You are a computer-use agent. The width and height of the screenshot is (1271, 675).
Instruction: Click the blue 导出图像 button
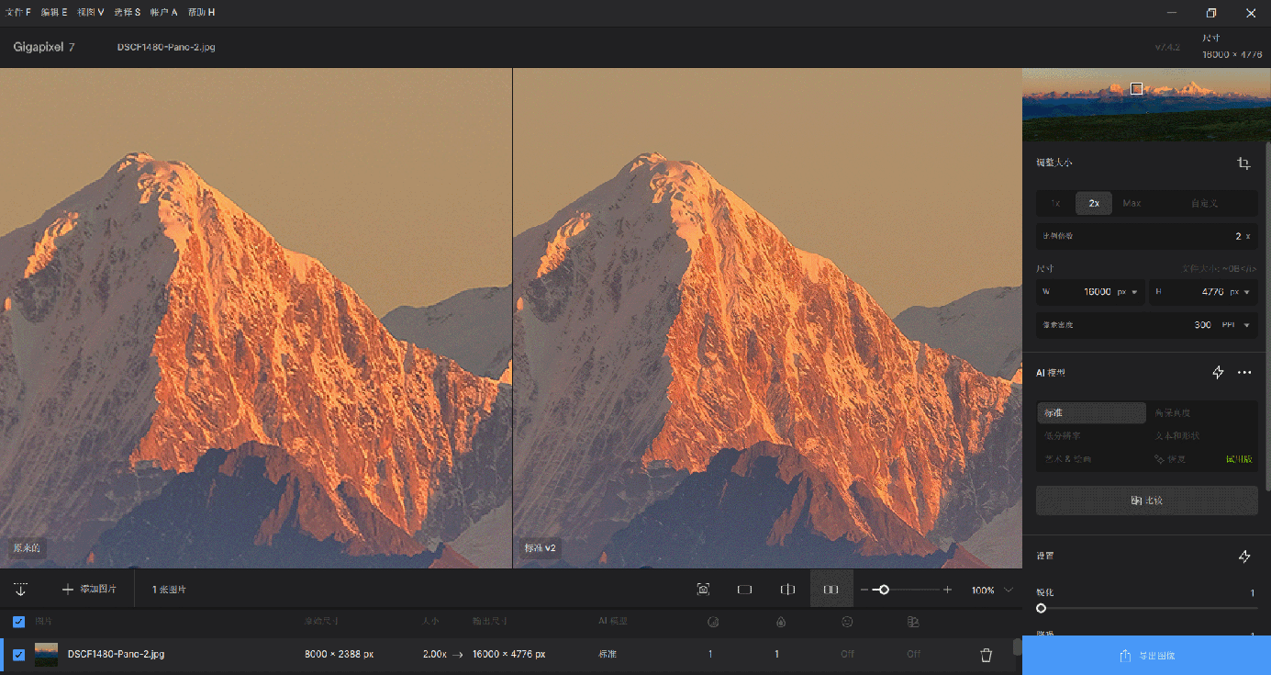(1147, 656)
